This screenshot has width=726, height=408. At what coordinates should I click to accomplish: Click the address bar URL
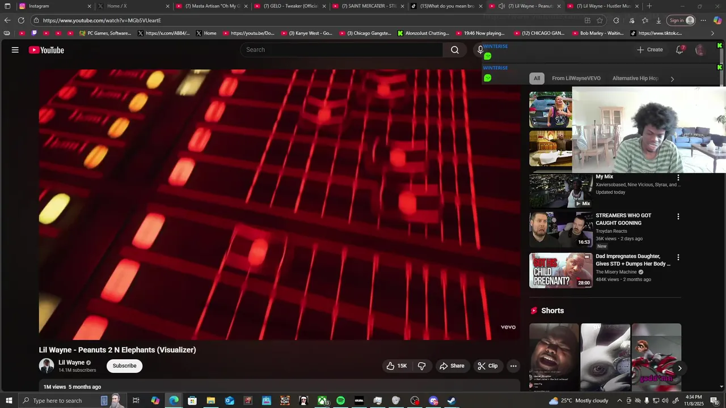tap(102, 20)
